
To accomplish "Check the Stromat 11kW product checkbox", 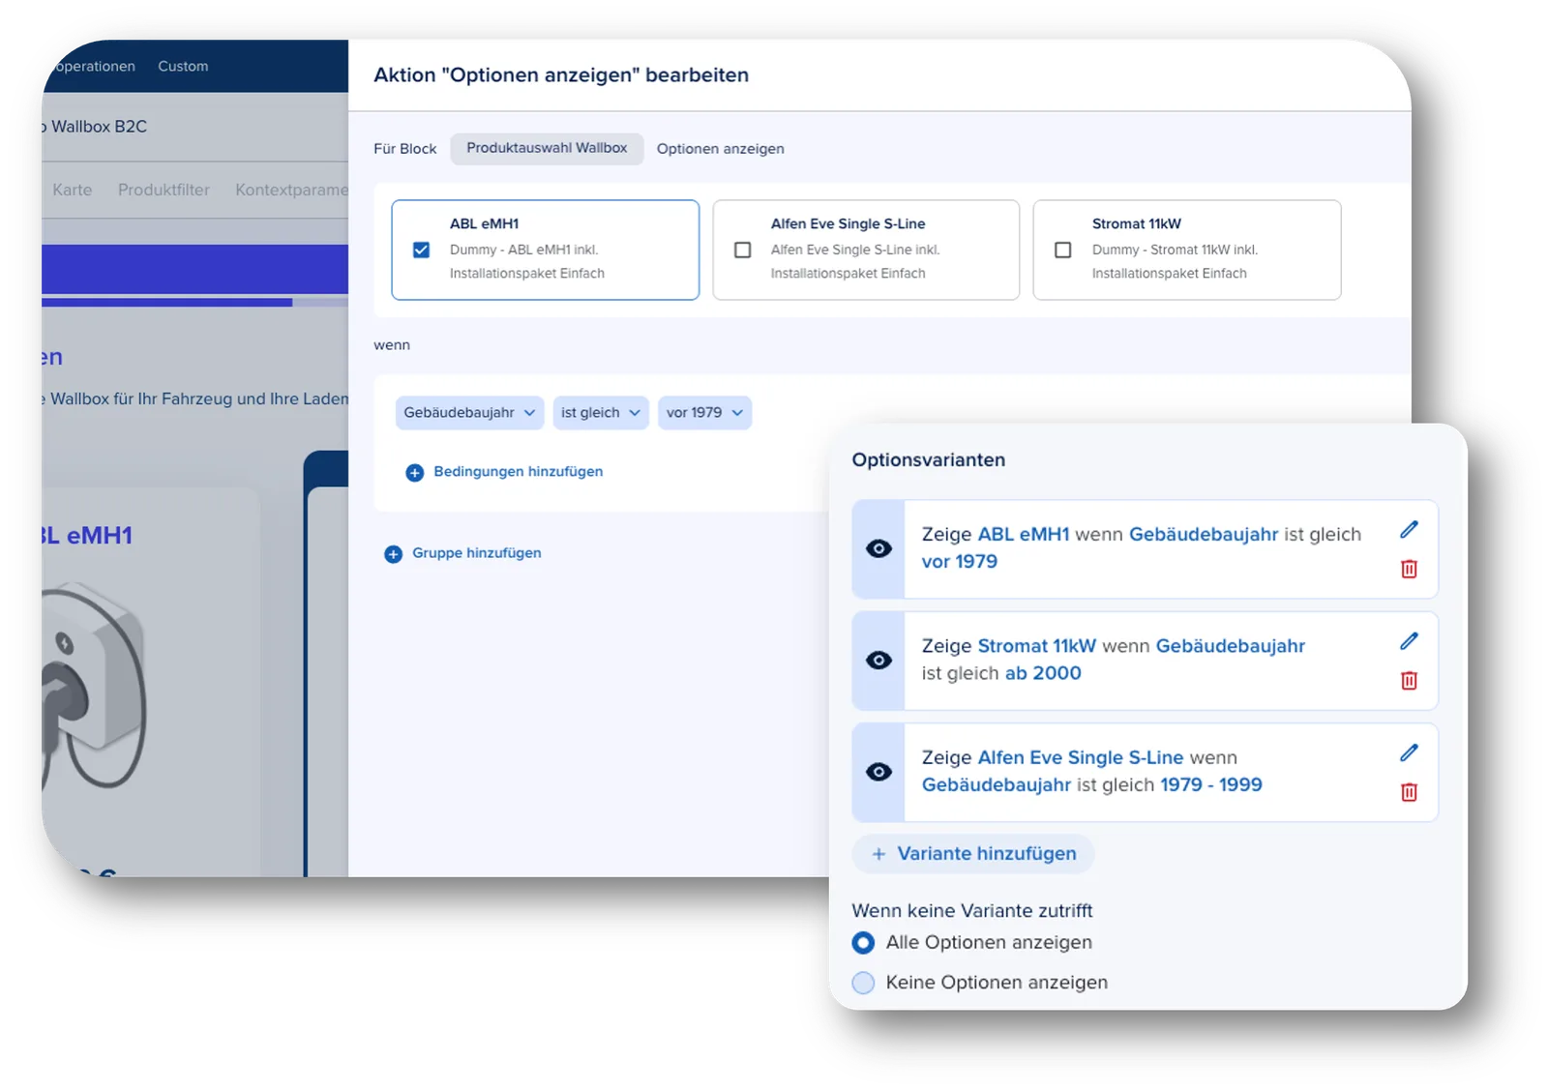I will [1062, 250].
